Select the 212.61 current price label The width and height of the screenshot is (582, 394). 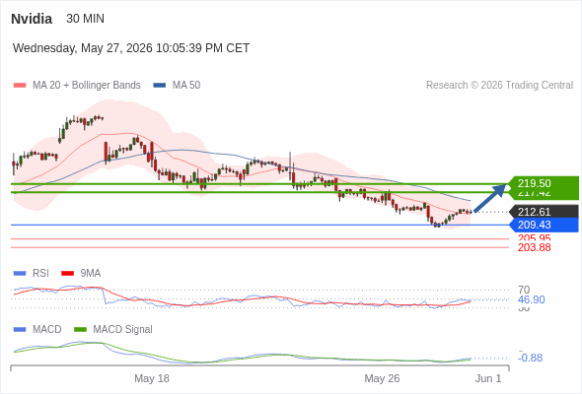point(544,212)
